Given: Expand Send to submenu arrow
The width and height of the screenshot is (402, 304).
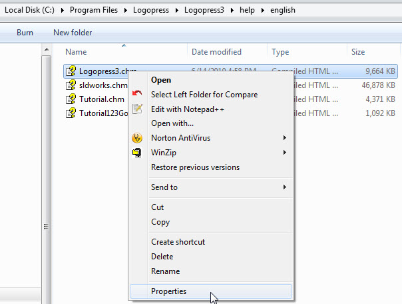Looking at the screenshot, I should (285, 187).
